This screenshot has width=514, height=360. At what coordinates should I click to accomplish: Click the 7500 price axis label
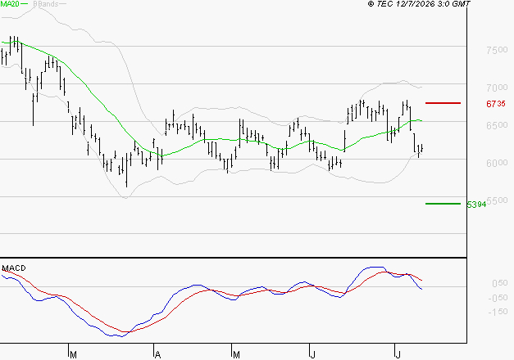coord(497,50)
